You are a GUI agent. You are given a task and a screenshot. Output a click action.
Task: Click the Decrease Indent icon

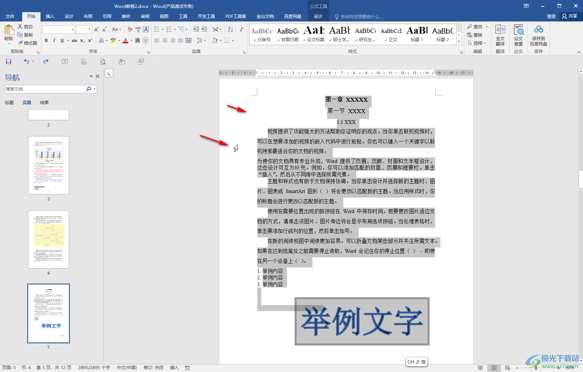click(196, 29)
